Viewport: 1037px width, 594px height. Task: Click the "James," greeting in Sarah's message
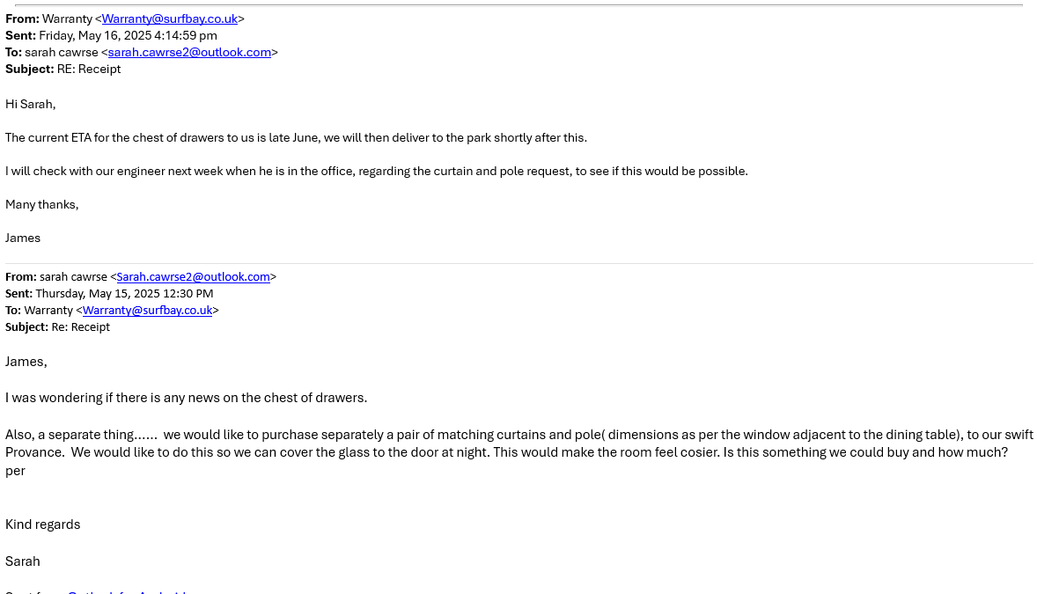tap(26, 362)
